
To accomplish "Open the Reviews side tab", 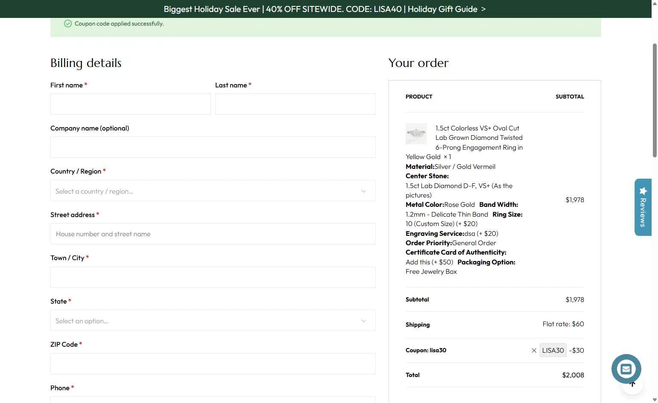I will coord(643,207).
